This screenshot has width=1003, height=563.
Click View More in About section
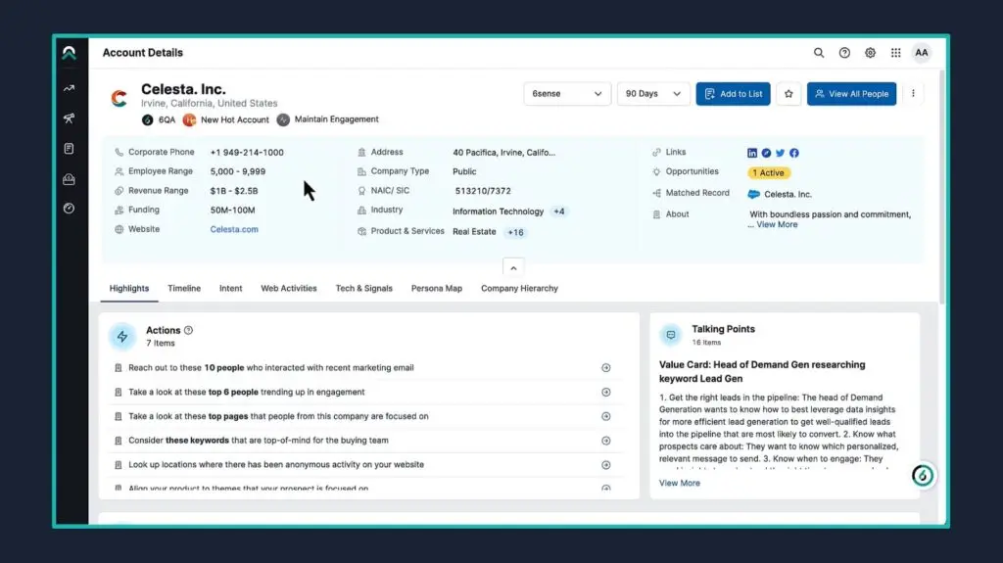tap(777, 224)
